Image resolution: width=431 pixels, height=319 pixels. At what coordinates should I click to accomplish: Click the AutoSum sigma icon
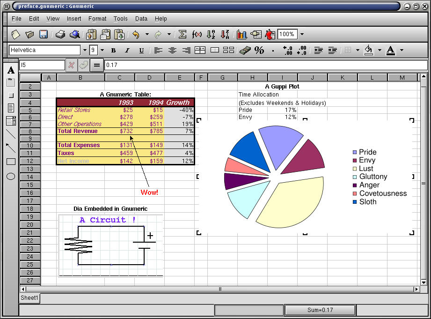pos(183,34)
